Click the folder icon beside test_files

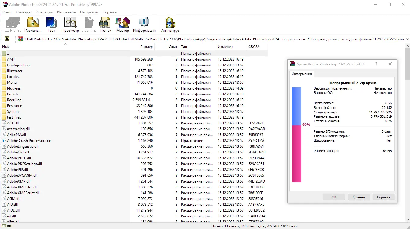pyautogui.click(x=4, y=117)
